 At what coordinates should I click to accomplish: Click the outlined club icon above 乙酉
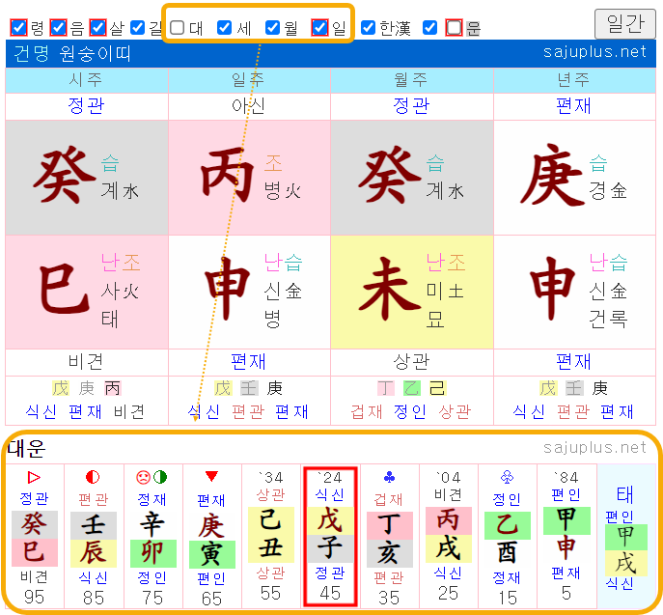[x=508, y=477]
